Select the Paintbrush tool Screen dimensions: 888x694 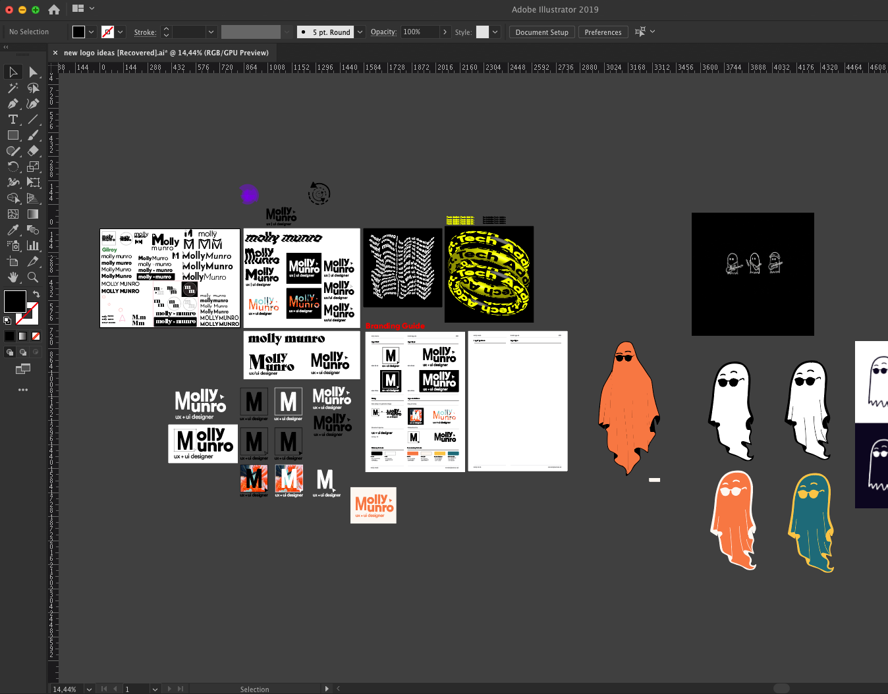click(x=33, y=135)
